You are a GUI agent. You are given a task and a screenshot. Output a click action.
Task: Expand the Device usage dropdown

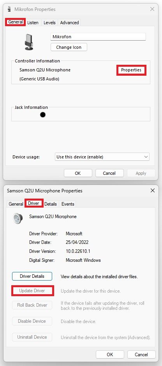click(102, 157)
